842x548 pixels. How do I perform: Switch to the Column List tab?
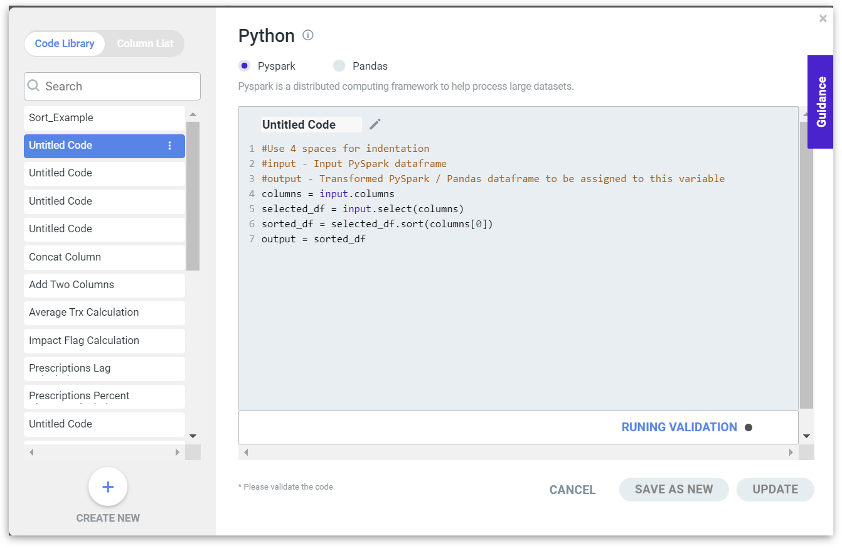[145, 44]
